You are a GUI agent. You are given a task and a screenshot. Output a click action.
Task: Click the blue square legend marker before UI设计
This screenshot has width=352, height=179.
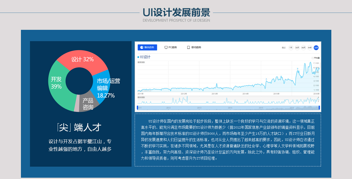(x=138, y=57)
